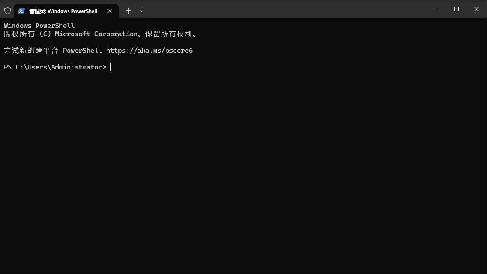Open a new tab with the plus button
The image size is (487, 274).
(x=128, y=11)
